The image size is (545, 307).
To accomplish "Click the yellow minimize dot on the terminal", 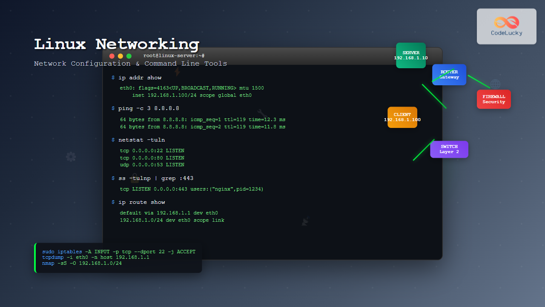I will tap(120, 56).
